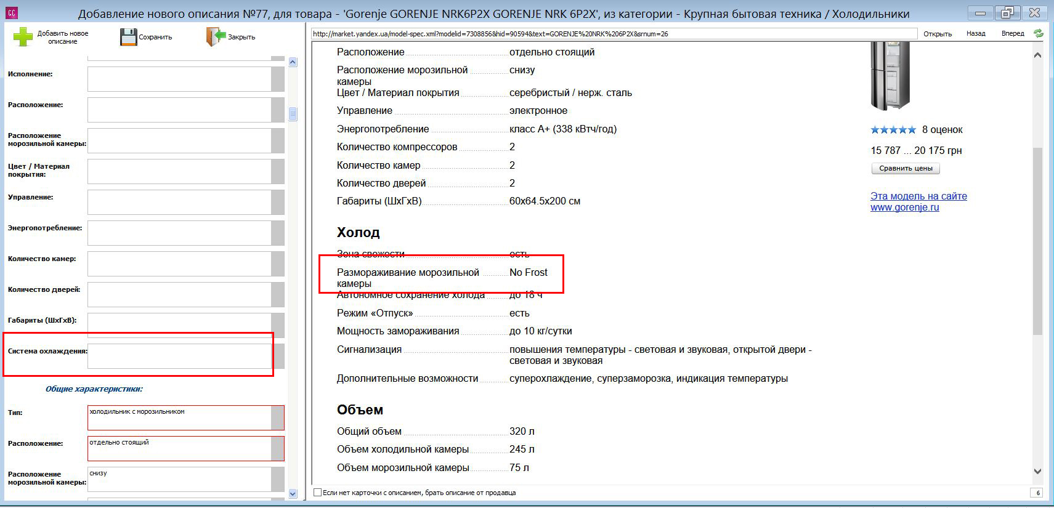The height and width of the screenshot is (508, 1054).
Task: Open the 'Эта модель на сайте www.gorenje.ru' link
Action: [918, 201]
